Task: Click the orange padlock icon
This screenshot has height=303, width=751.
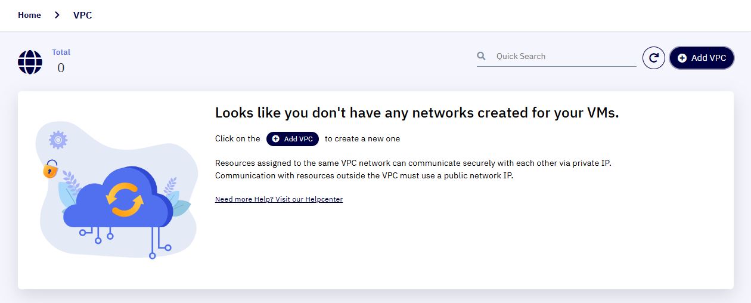Action: click(51, 169)
